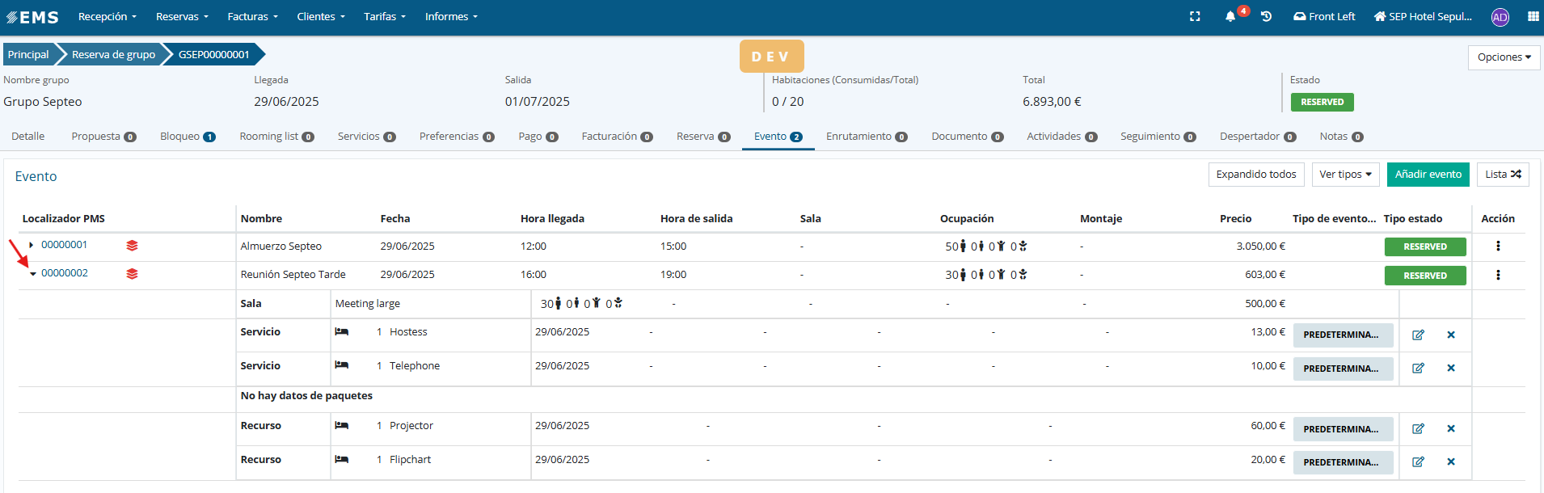Open the history clock icon
This screenshot has width=1544, height=493.
1266,16
